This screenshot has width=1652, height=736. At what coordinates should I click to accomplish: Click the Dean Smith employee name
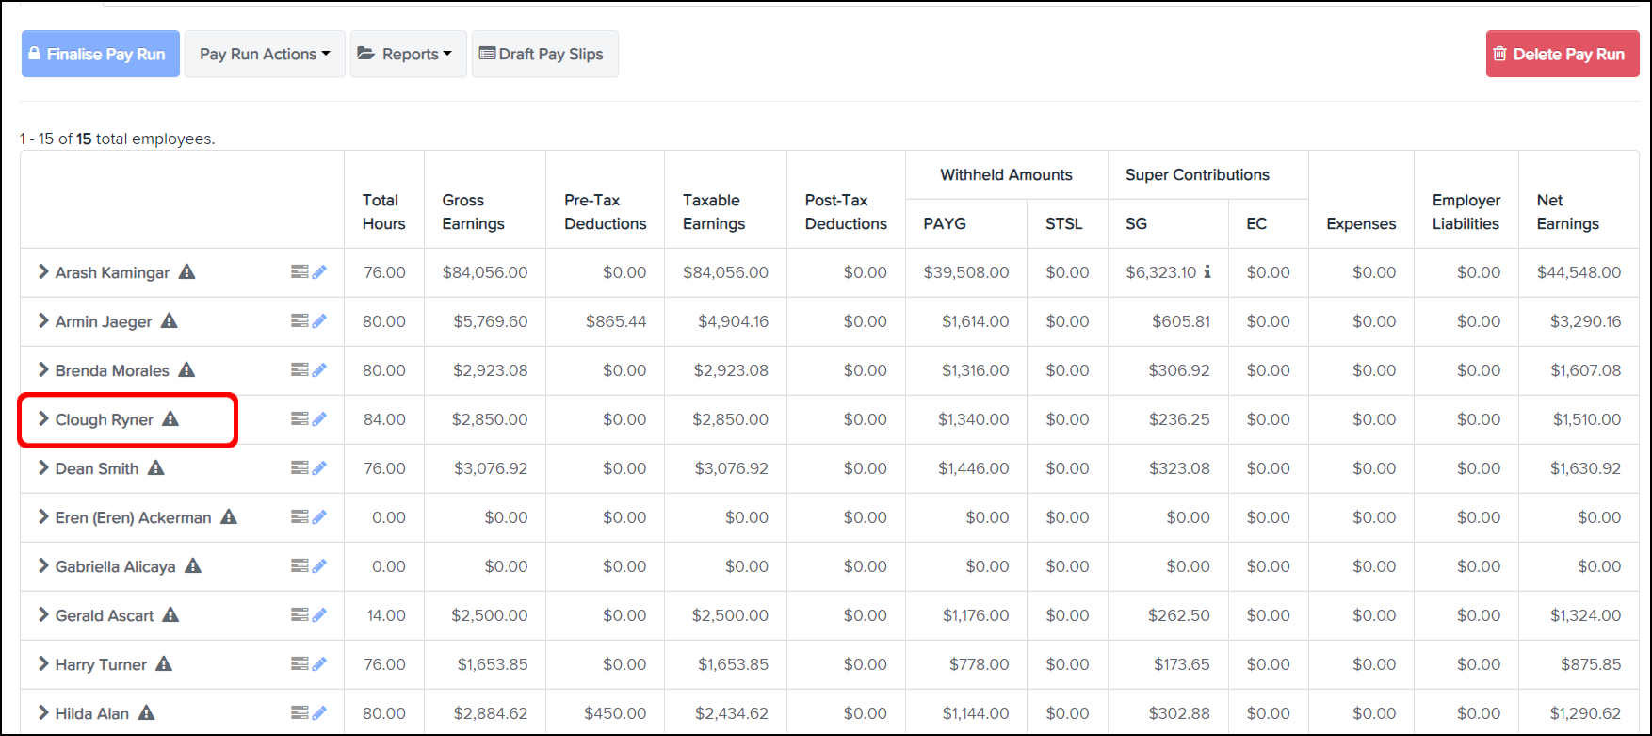tap(97, 468)
